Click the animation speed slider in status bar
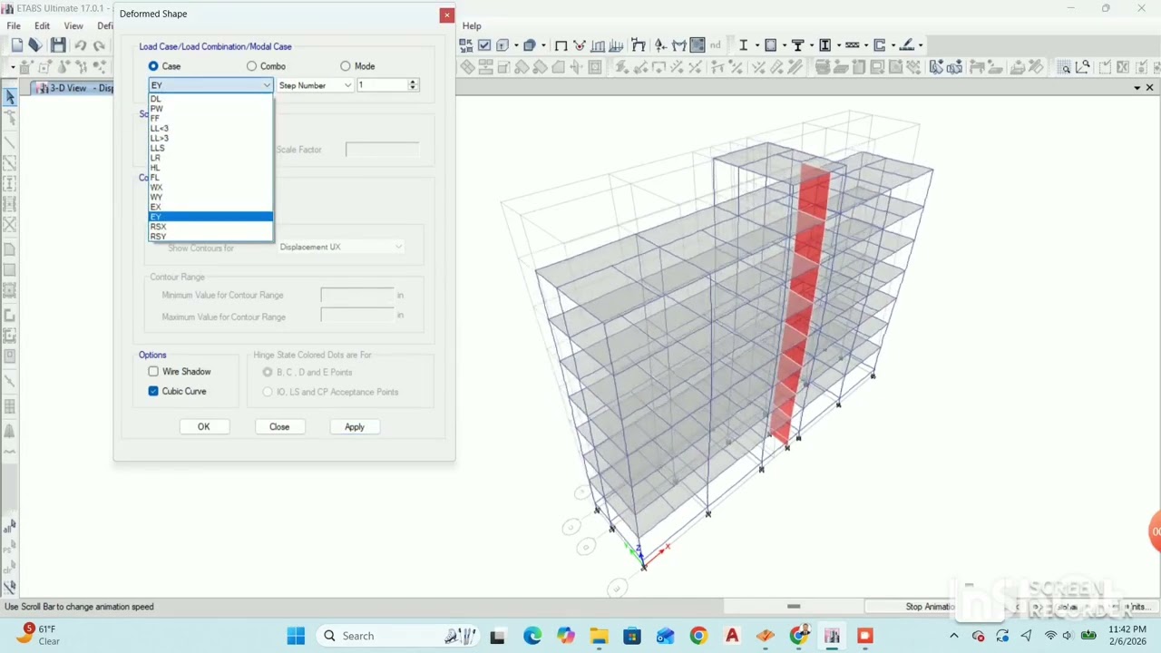Image resolution: width=1161 pixels, height=653 pixels. (794, 607)
